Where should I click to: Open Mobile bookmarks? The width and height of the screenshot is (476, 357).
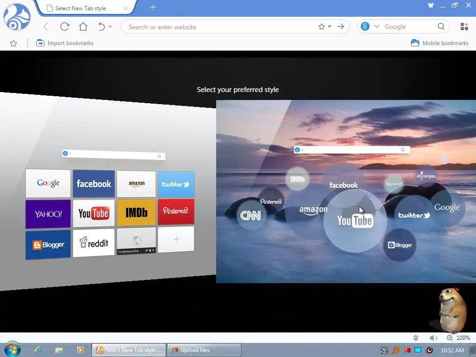click(440, 43)
